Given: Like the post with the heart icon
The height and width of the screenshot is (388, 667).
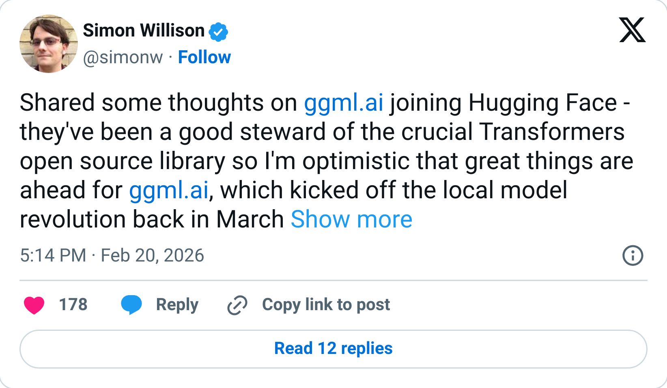Looking at the screenshot, I should (34, 305).
